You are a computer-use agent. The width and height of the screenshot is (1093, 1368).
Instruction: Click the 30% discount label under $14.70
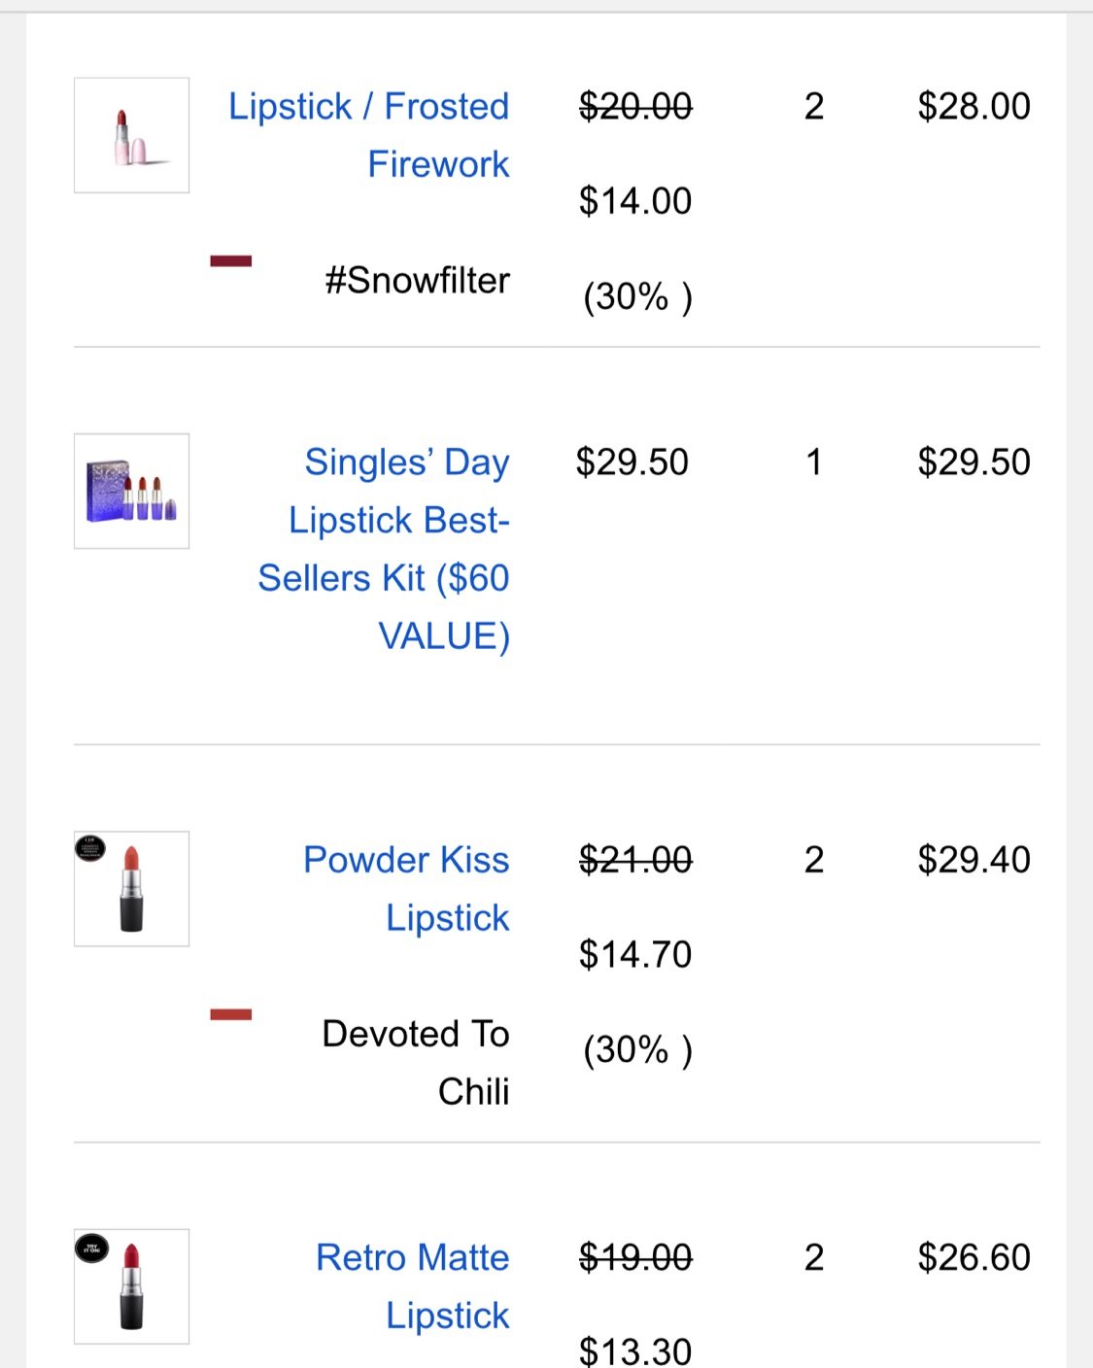pyautogui.click(x=637, y=1050)
